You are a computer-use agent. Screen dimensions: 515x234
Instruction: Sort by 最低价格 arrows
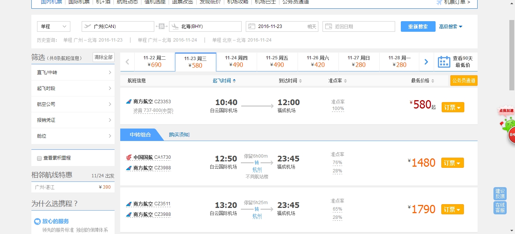[x=433, y=81]
